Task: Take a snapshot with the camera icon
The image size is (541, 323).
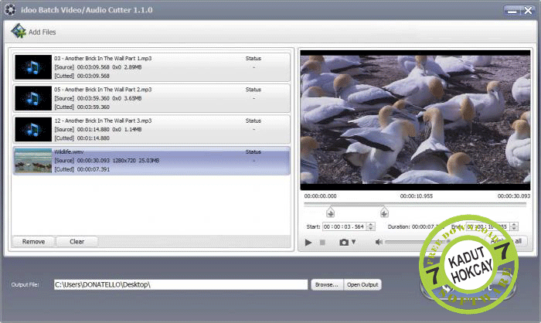Action: pyautogui.click(x=344, y=243)
